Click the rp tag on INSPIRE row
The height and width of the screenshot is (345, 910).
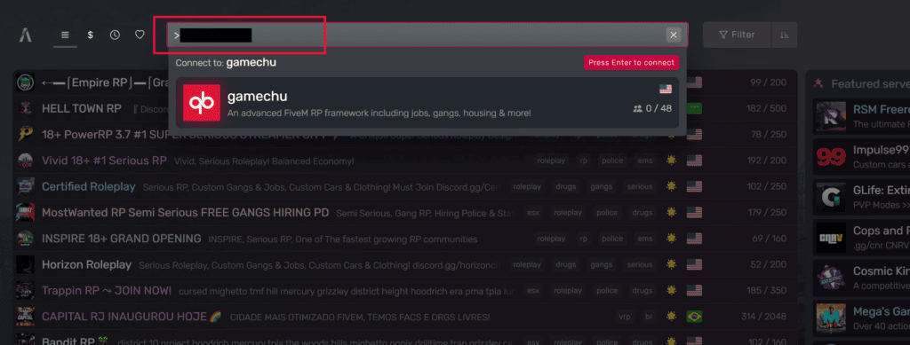point(584,239)
